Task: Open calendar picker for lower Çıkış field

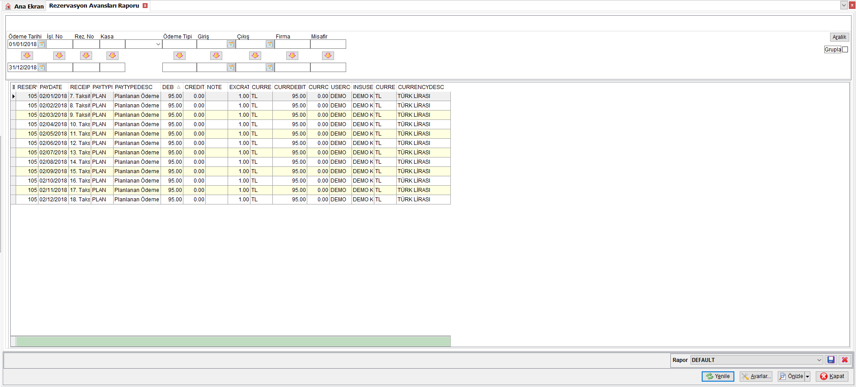Action: coord(270,68)
